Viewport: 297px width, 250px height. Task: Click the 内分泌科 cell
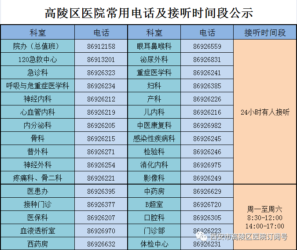pos(37,125)
